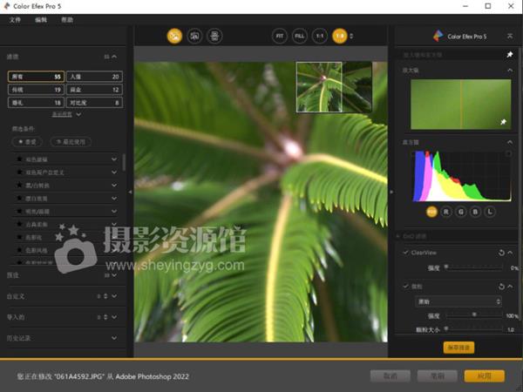Set zoom to 1:1
This screenshot has width=523, height=392.
[319, 37]
